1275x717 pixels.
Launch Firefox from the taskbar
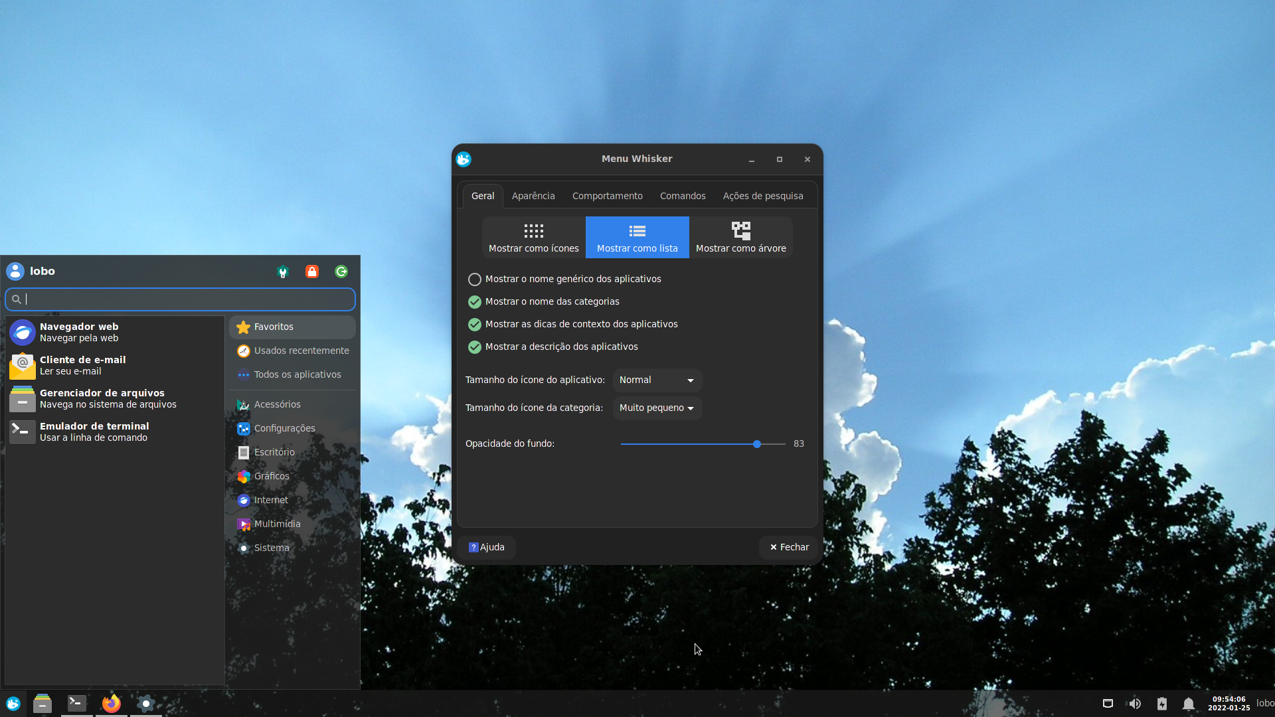pos(112,703)
